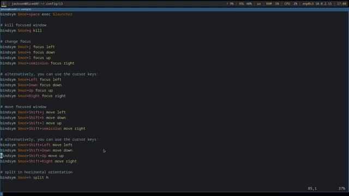The height and width of the screenshot is (196, 349).
Task: Click the disk usage '/ 9%' status block
Action: click(x=230, y=4)
